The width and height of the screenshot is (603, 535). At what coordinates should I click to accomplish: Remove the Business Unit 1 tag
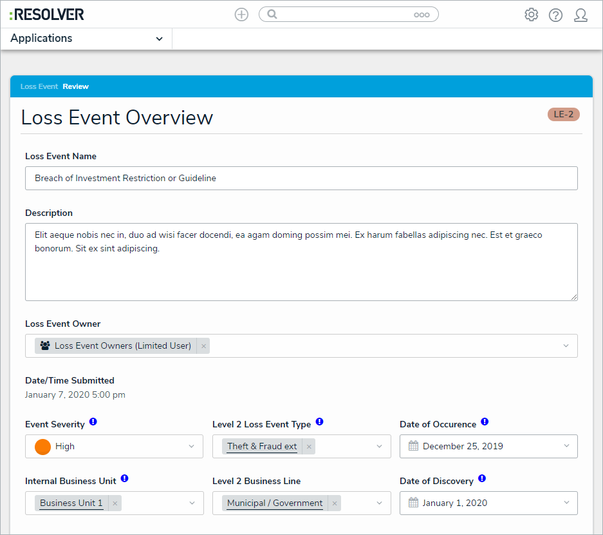(x=115, y=503)
